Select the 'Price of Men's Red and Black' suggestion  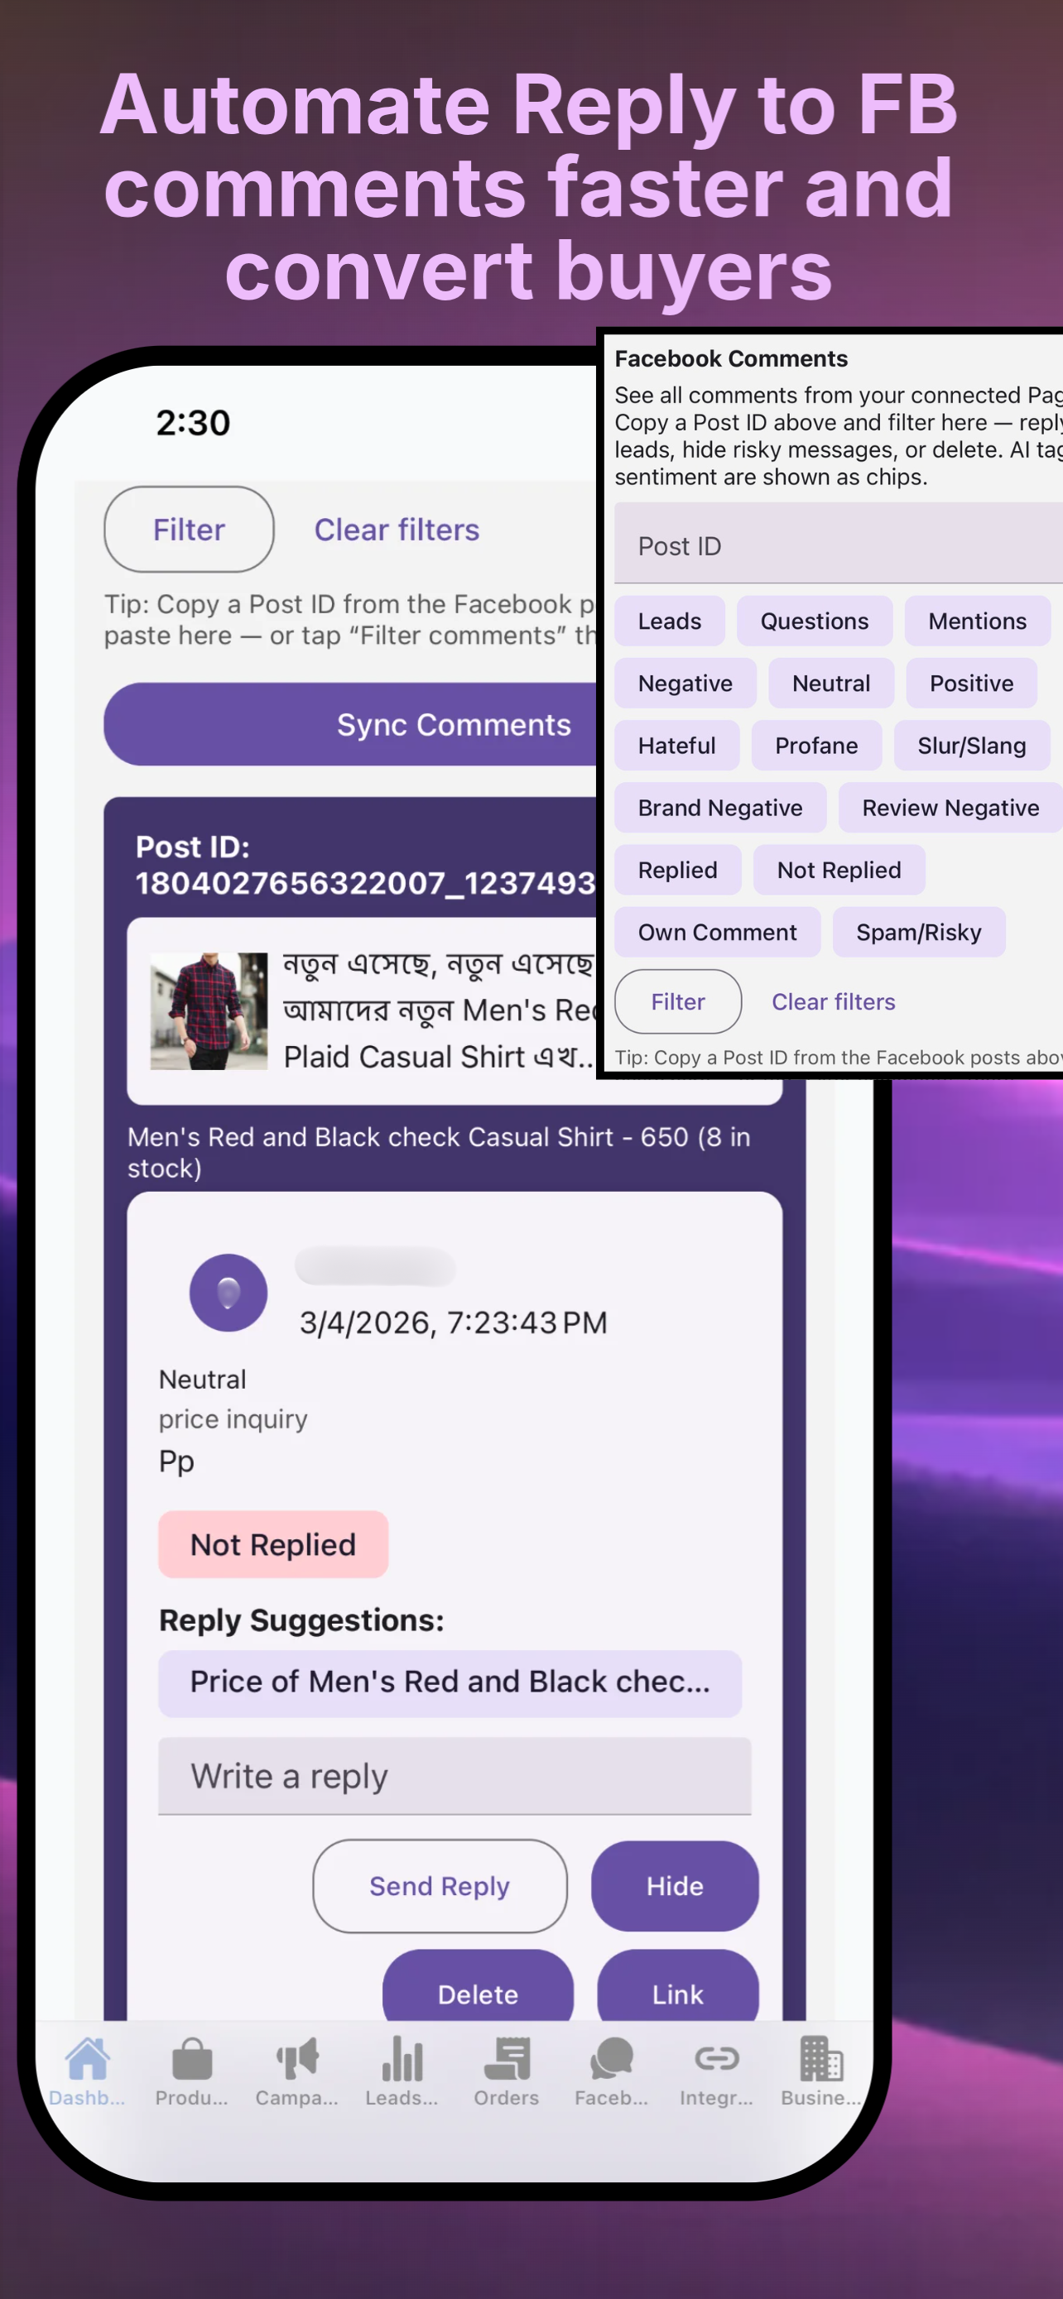(x=450, y=1682)
